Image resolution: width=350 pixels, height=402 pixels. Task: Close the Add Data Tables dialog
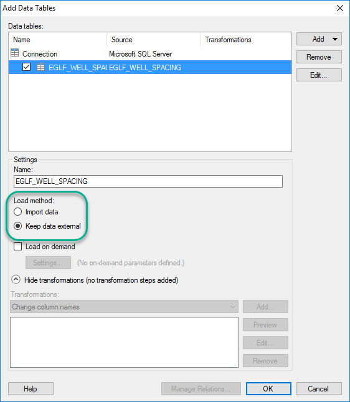click(339, 8)
